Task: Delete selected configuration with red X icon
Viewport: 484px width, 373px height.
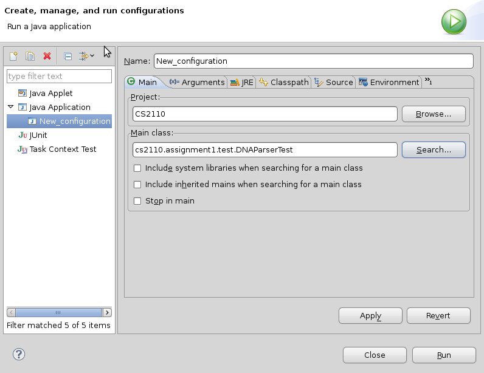Action: tap(47, 56)
